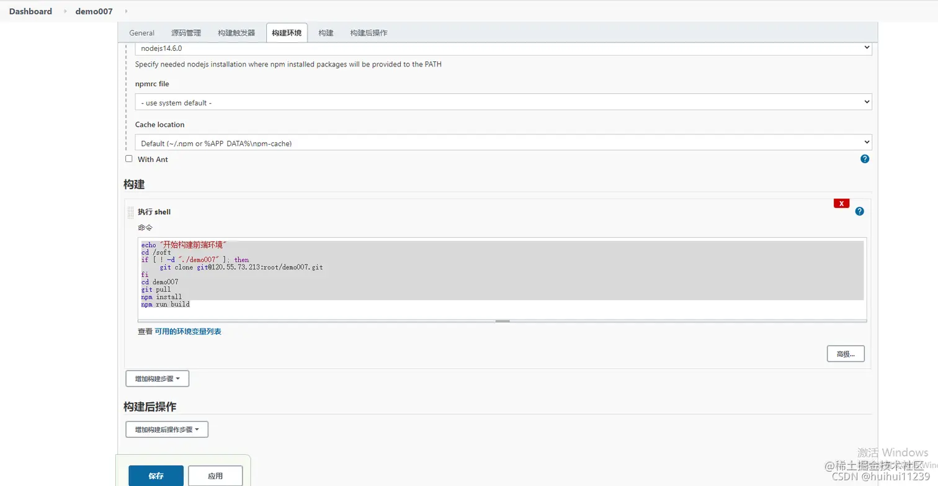Click the 执行 shell step title
The height and width of the screenshot is (486, 938).
(154, 212)
